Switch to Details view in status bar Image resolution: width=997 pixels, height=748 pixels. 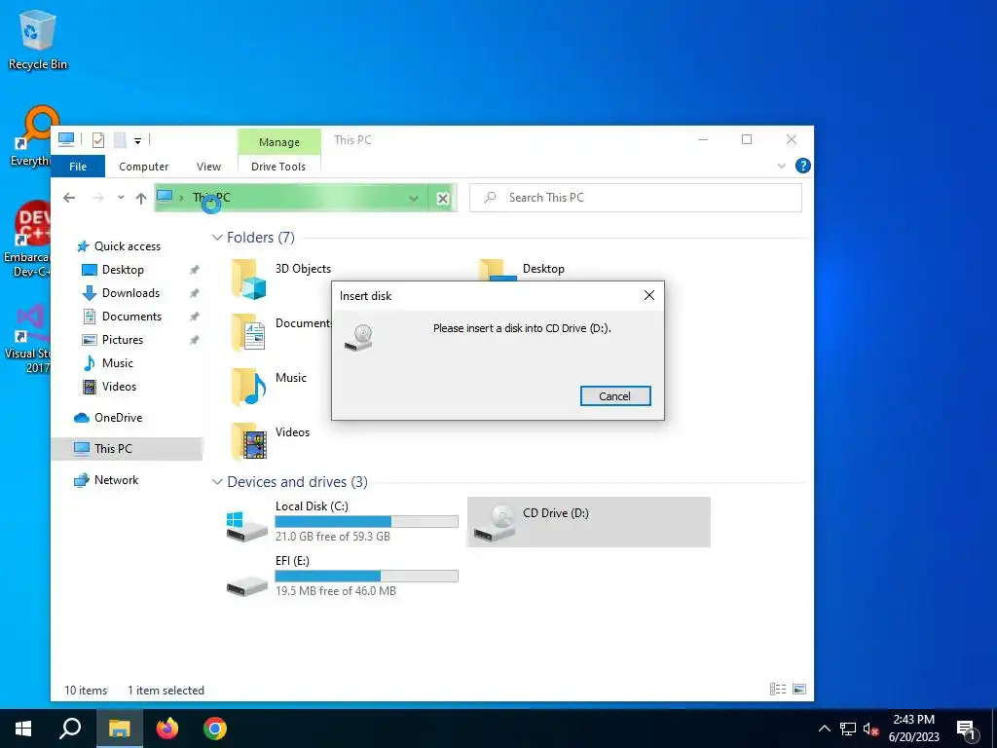(x=777, y=690)
